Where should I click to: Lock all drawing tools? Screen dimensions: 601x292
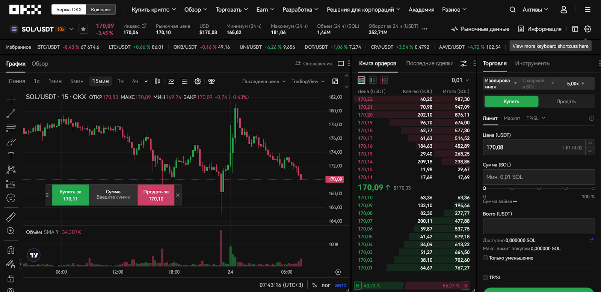click(11, 278)
